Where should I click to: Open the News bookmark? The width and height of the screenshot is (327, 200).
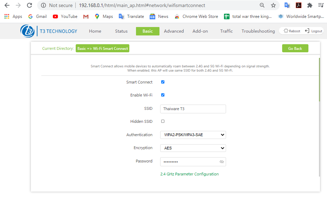[x=159, y=16]
